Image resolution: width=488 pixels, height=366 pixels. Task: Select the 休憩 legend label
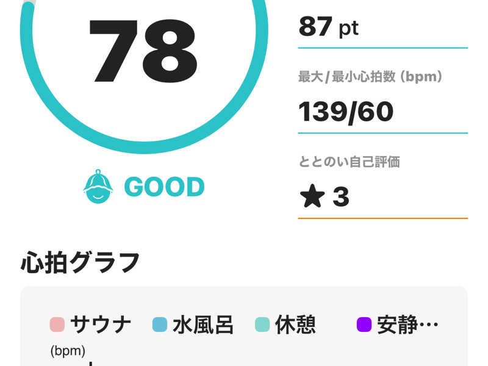point(295,325)
